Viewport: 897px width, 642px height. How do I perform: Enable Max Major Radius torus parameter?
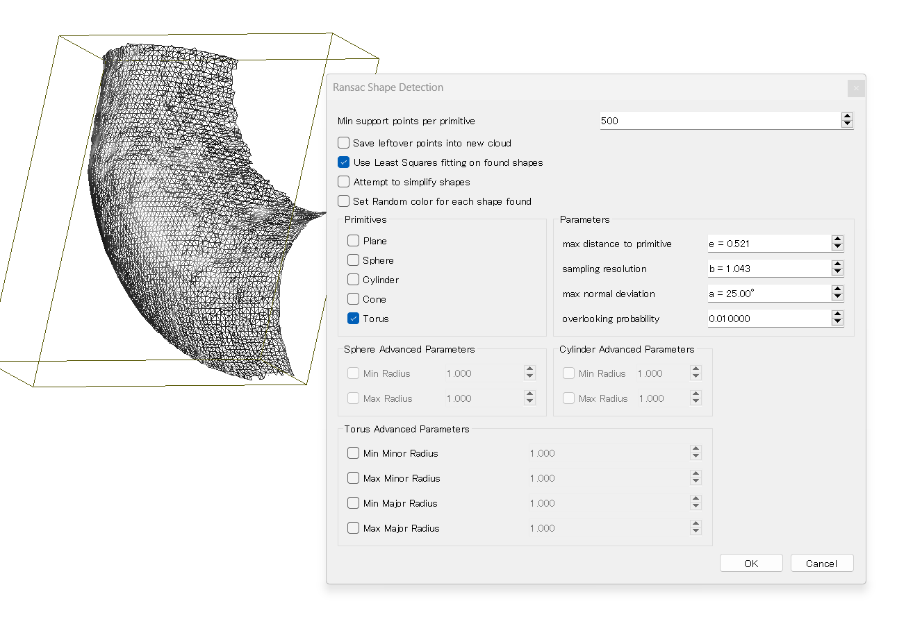[x=354, y=528]
